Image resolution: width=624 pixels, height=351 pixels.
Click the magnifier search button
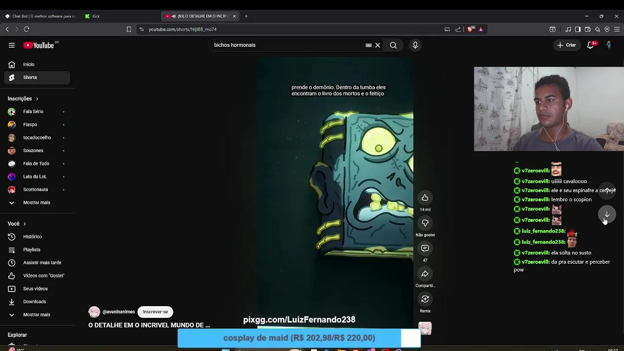pos(393,45)
